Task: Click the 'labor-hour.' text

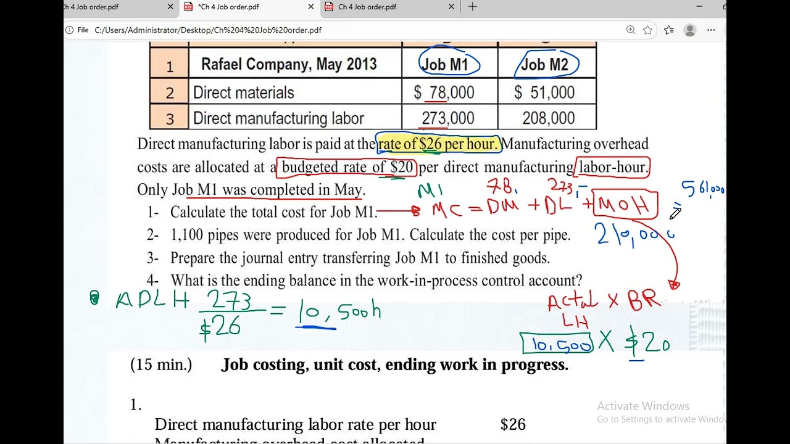Action: coord(613,167)
